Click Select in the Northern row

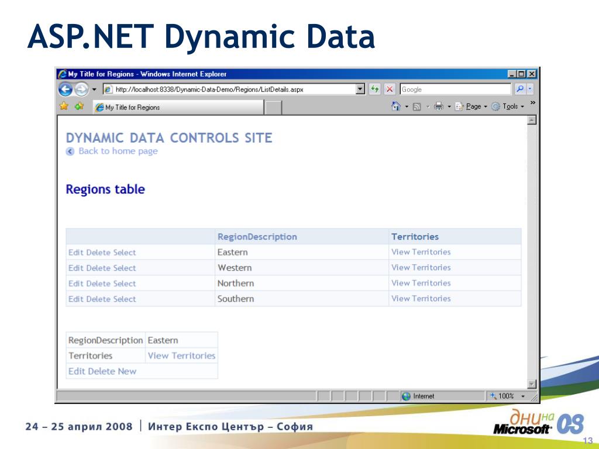pyautogui.click(x=125, y=284)
